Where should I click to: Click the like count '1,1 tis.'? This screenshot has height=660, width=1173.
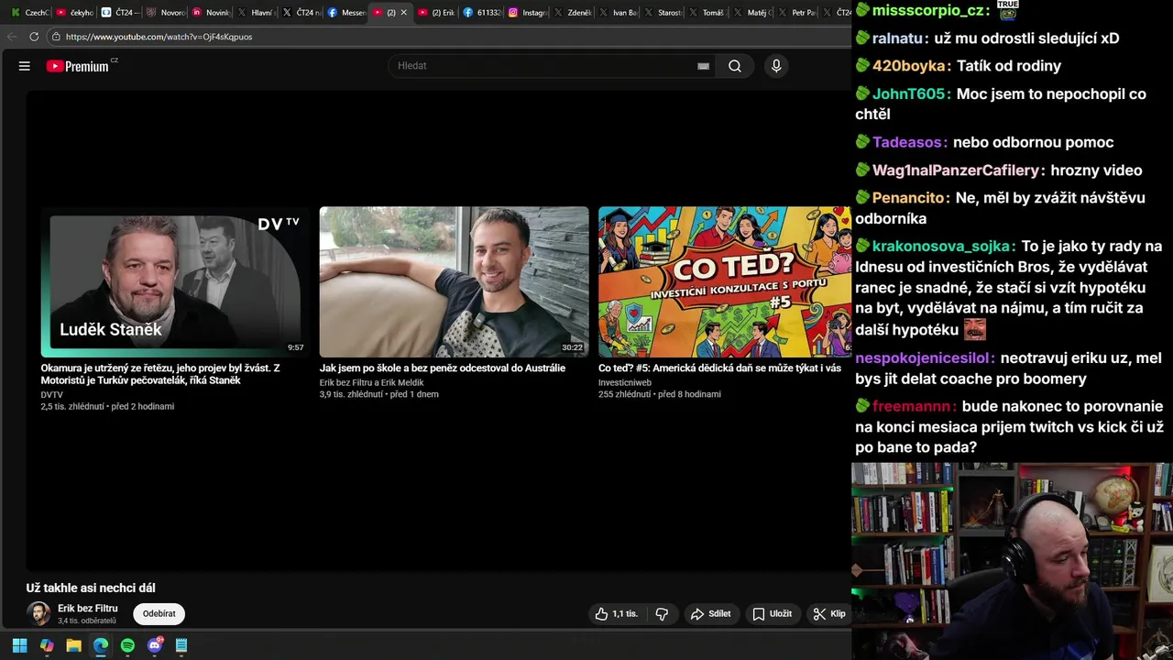point(625,614)
